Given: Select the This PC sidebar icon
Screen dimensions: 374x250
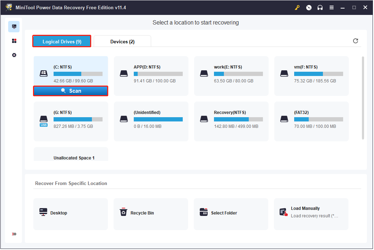Looking at the screenshot, I should (14, 27).
